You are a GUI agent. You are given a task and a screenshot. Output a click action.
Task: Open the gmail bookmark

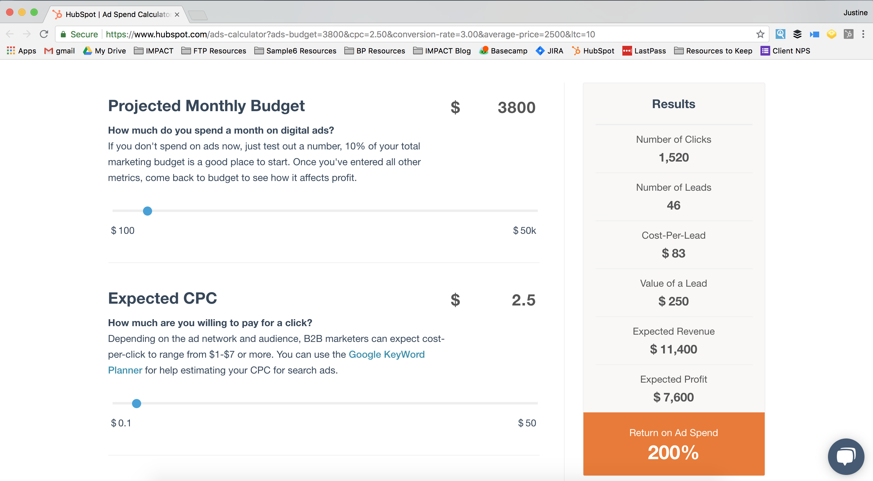60,51
